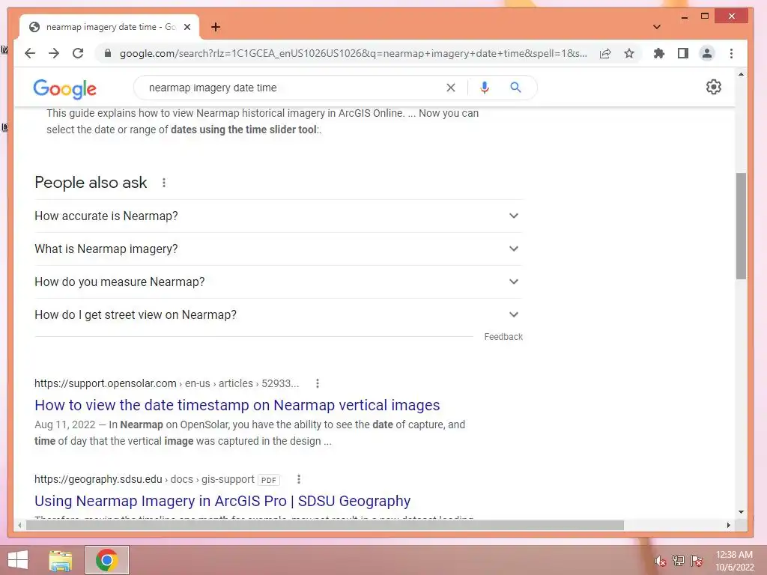
Task: Bookmark this page with star icon
Action: point(629,53)
